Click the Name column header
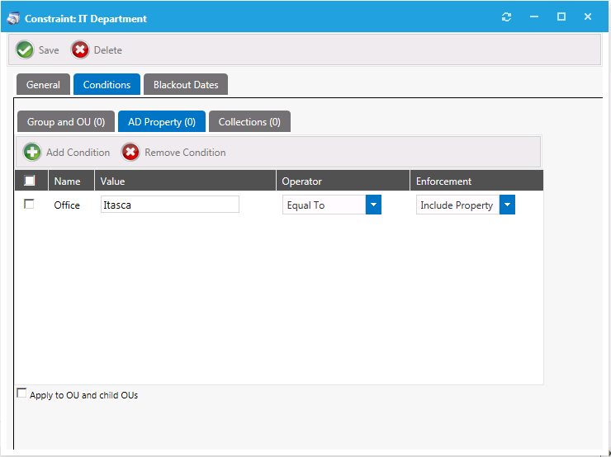 pos(68,181)
